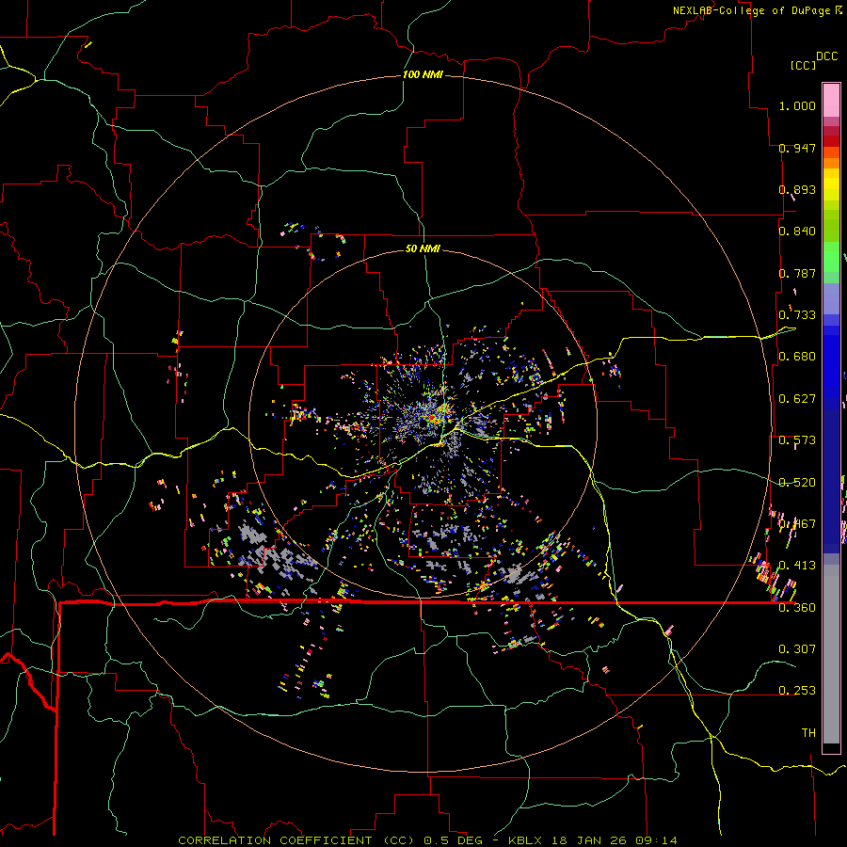Screen dimensions: 847x847
Task: Click the KBLX 18 JAN 26 09:14 timestamp
Action: coord(593,840)
